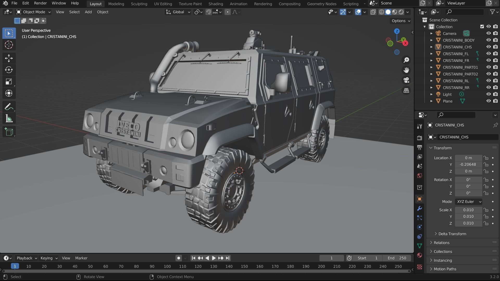Toggle snapping magnet icon
500x281 pixels.
208,12
